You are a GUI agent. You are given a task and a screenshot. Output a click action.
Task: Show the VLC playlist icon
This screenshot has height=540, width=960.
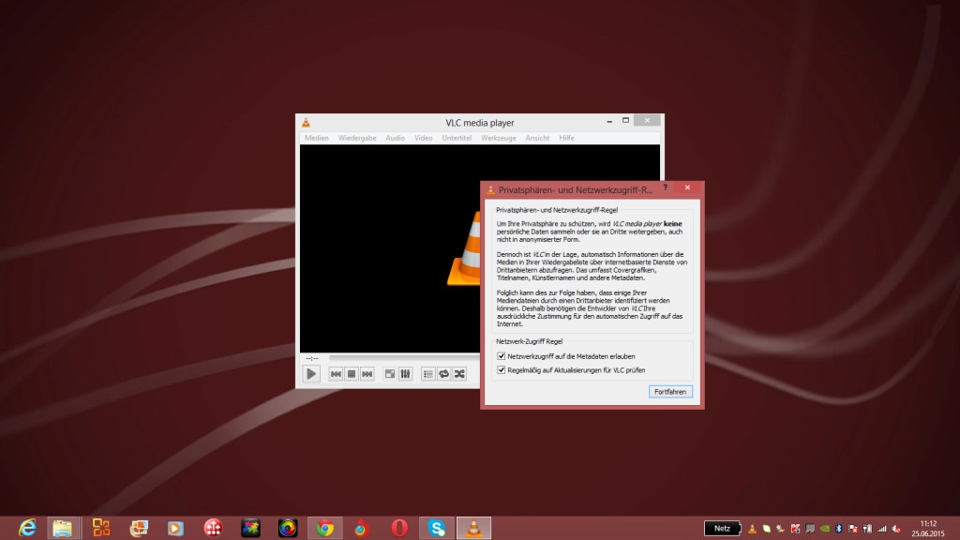427,374
